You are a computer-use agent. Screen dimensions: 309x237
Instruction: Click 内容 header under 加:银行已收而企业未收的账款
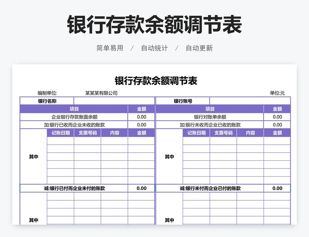tap(114, 133)
